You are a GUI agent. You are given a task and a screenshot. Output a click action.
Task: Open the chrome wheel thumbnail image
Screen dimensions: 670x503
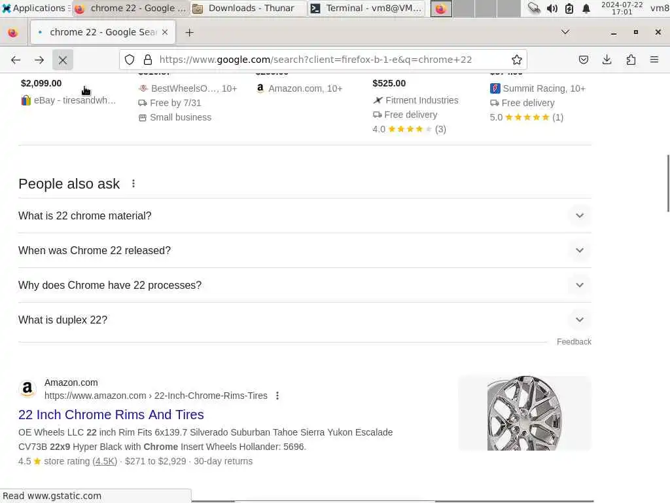click(x=525, y=413)
